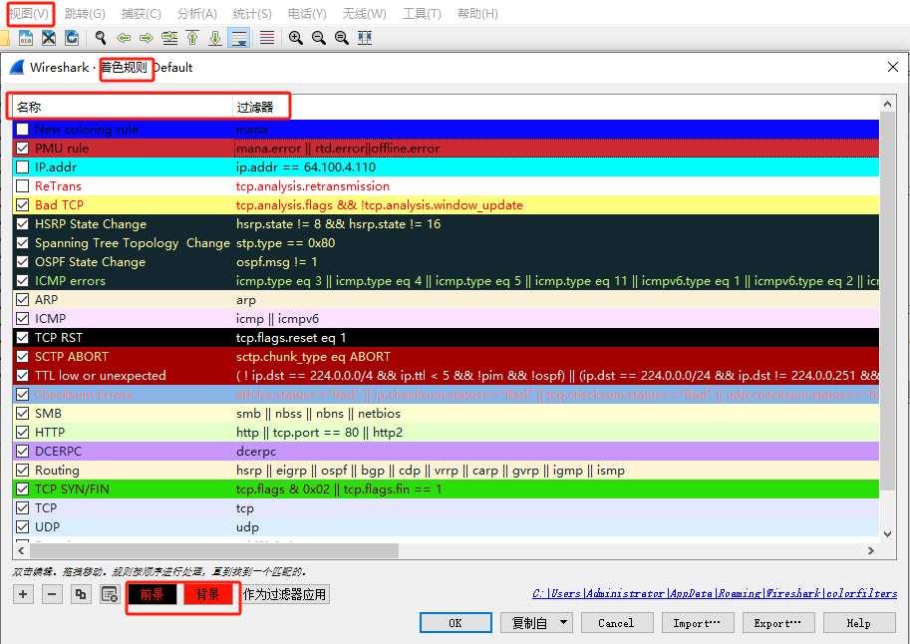Add a new coloring rule with the plus button

(21, 593)
